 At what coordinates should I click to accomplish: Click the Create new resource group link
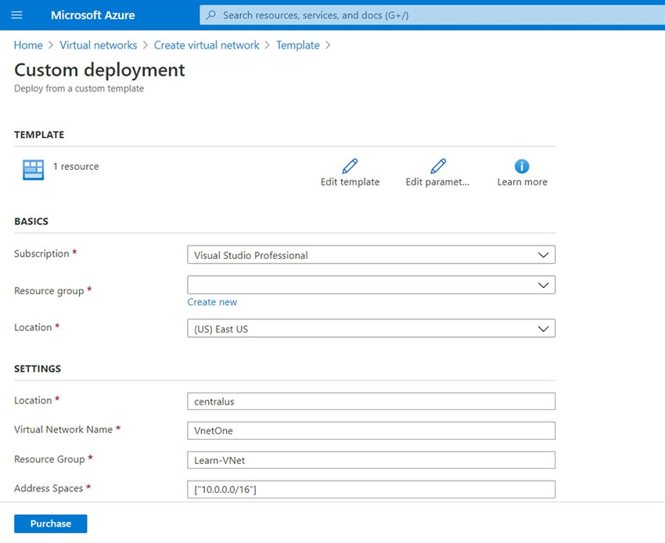click(x=212, y=301)
